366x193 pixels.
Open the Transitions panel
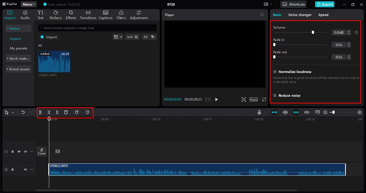pos(88,15)
